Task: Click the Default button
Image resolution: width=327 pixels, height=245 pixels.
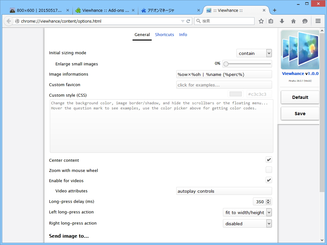Action: (x=300, y=97)
